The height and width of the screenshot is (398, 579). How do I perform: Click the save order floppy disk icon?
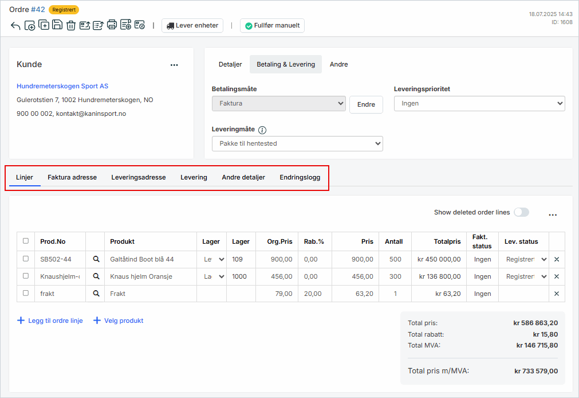click(x=57, y=25)
